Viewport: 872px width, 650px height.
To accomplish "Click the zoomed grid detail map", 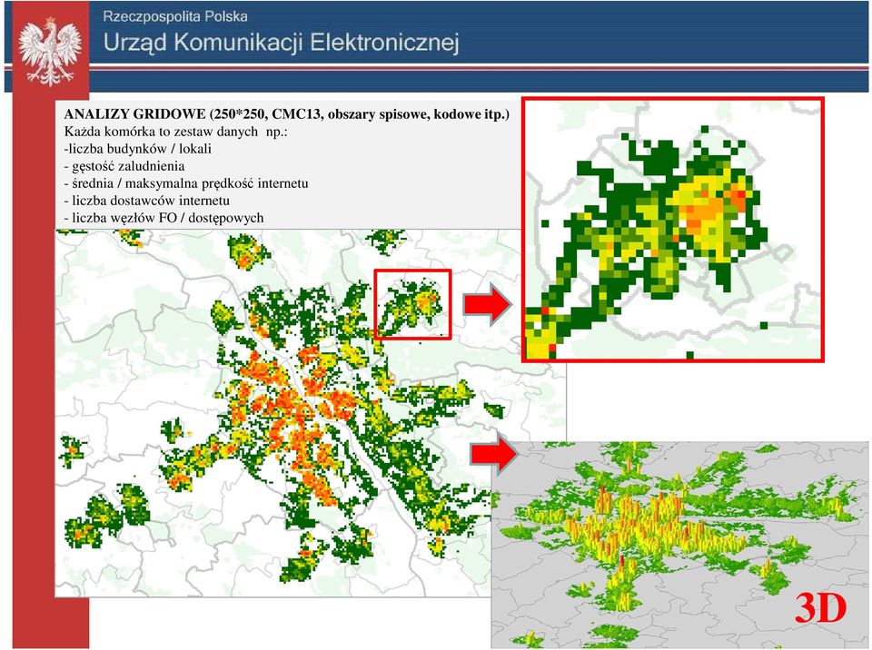I will 672,230.
